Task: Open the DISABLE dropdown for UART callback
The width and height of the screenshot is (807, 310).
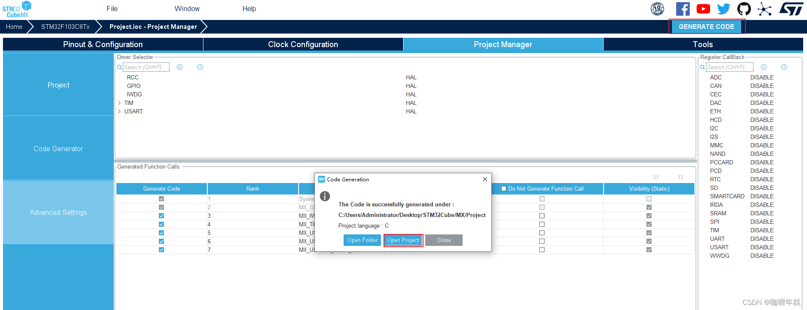Action: (x=762, y=239)
